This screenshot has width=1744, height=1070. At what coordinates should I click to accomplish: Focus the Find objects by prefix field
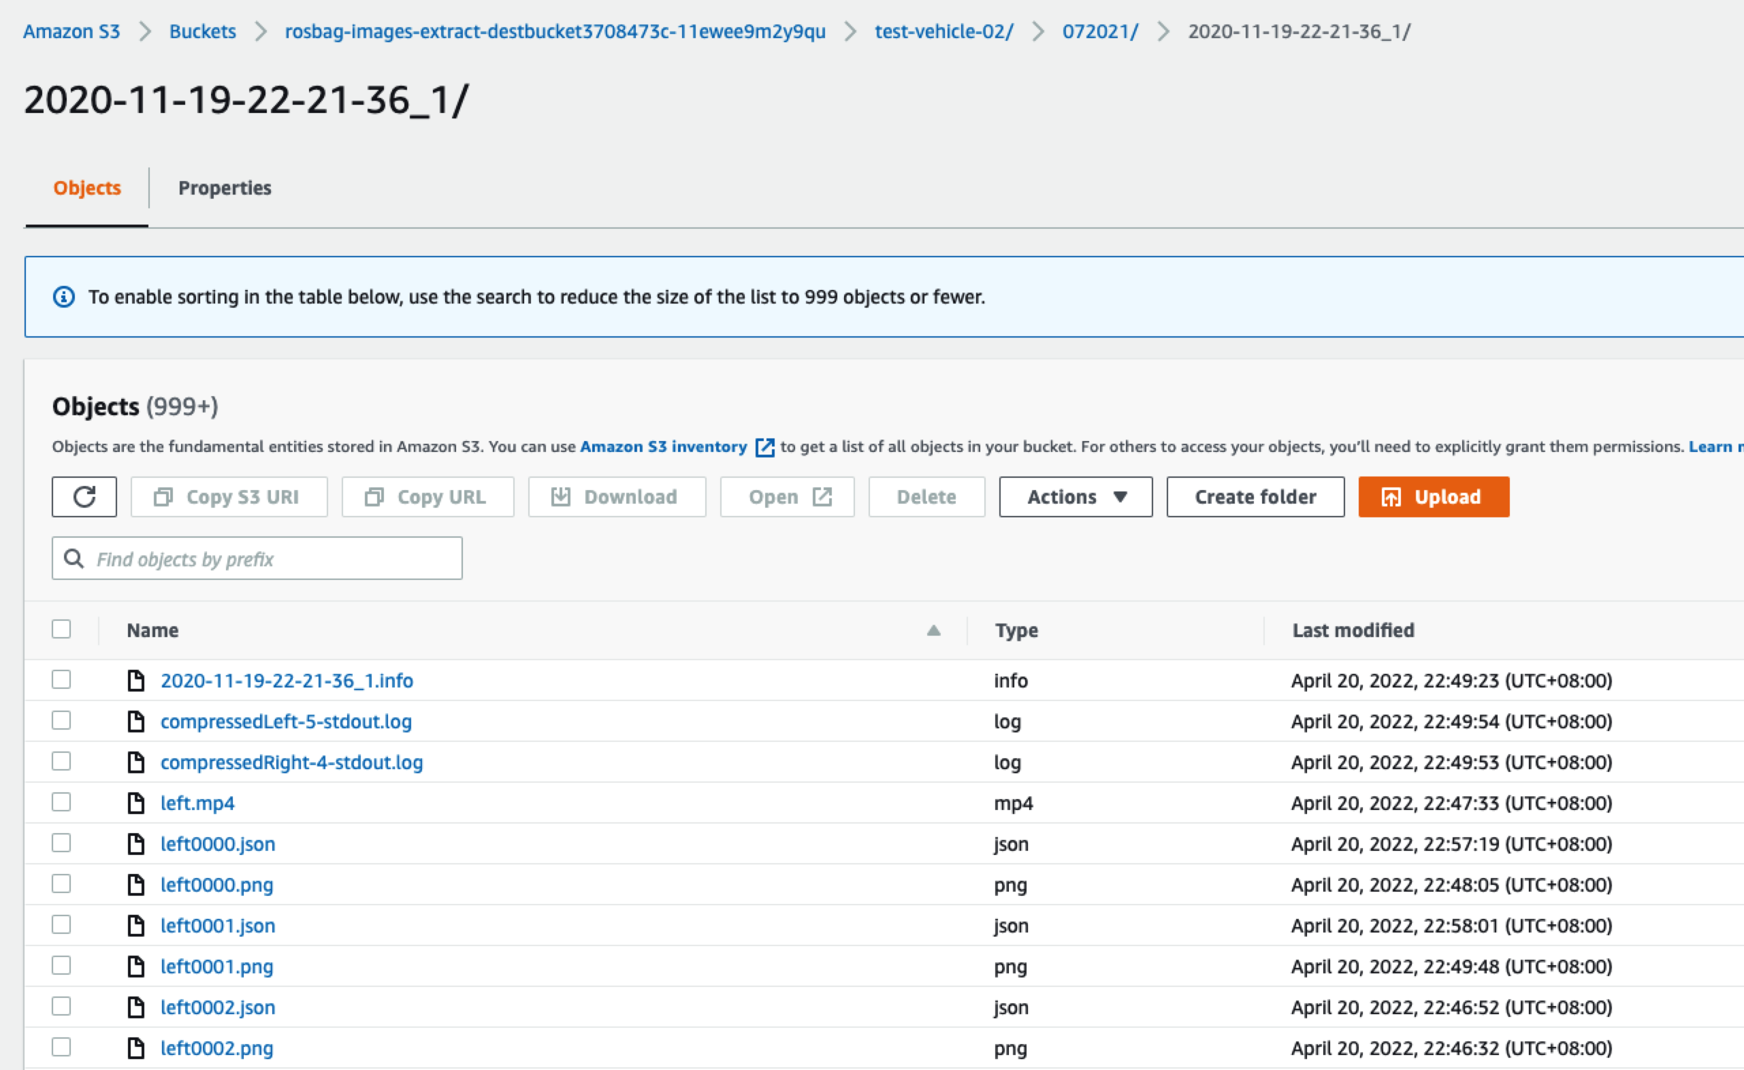click(257, 558)
